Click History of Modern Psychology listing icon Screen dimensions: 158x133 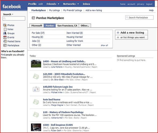click(x=36, y=114)
